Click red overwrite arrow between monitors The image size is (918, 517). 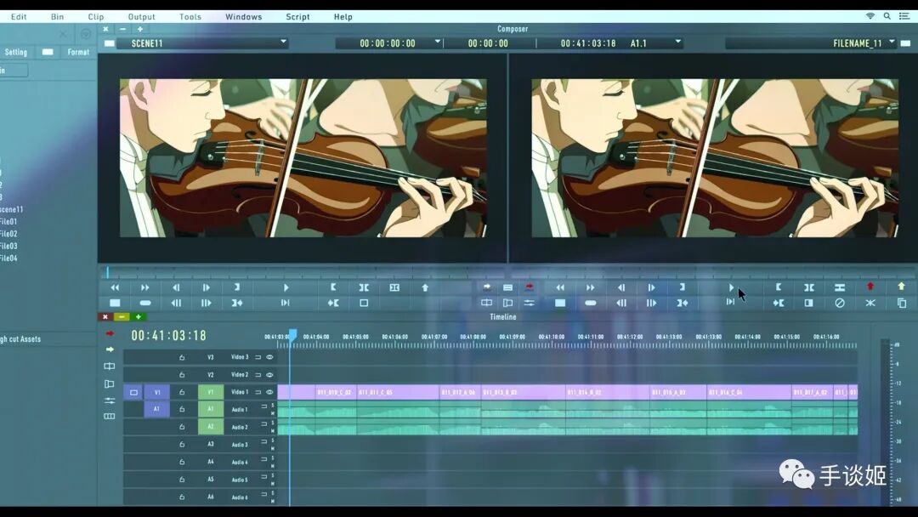click(x=529, y=287)
